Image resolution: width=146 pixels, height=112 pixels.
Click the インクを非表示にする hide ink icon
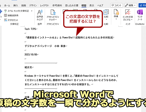click(128, 12)
